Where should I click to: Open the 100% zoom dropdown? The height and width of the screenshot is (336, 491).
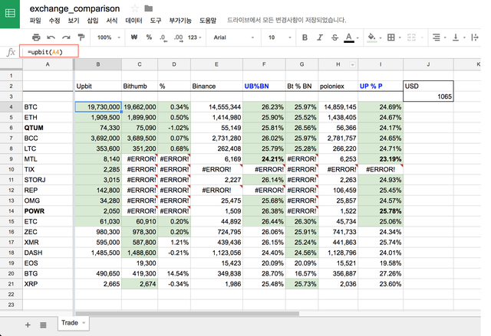[109, 37]
